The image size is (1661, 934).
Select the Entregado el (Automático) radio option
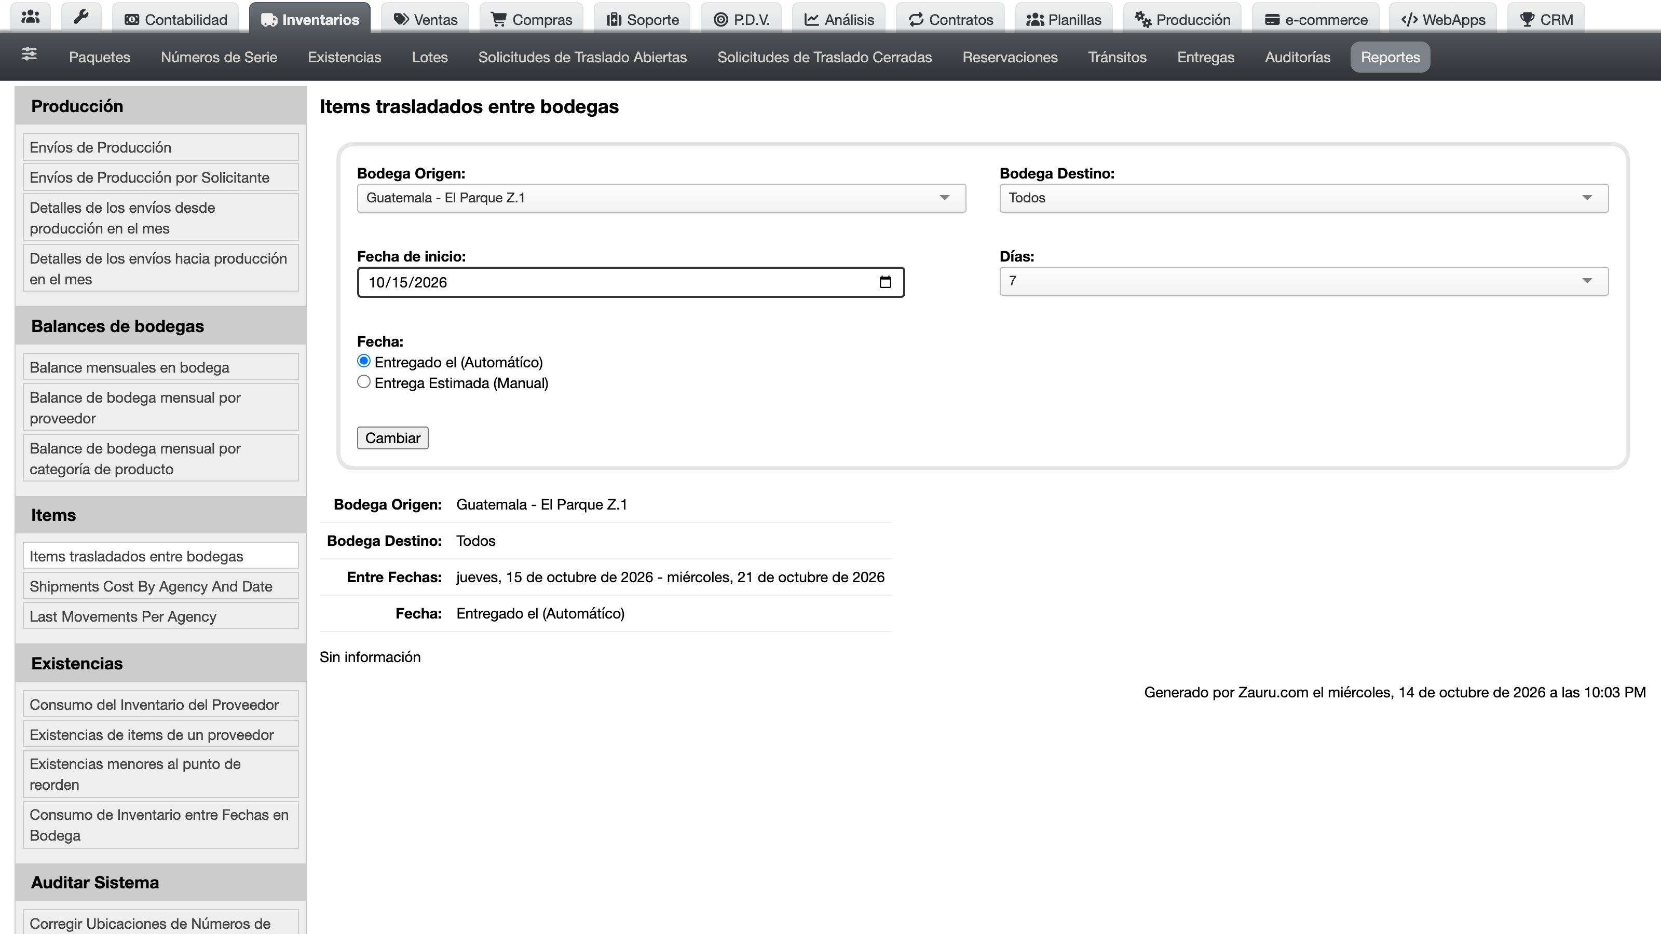click(x=364, y=361)
